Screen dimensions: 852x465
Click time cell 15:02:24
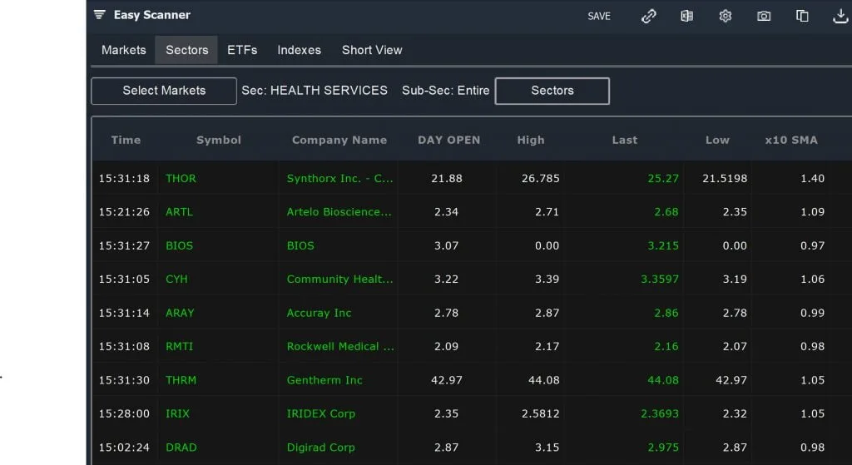[124, 448]
